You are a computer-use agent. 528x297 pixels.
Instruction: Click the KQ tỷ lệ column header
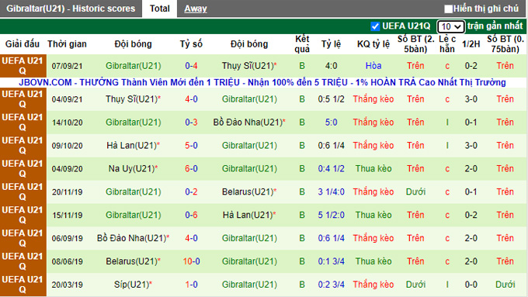373,44
